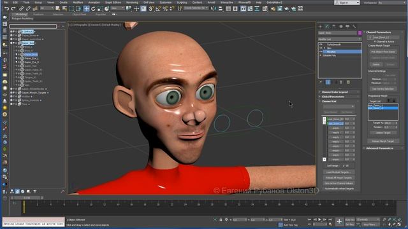The width and height of the screenshot is (408, 229).
Task: Toggle the Percent Snap icon
Action: tap(165, 8)
